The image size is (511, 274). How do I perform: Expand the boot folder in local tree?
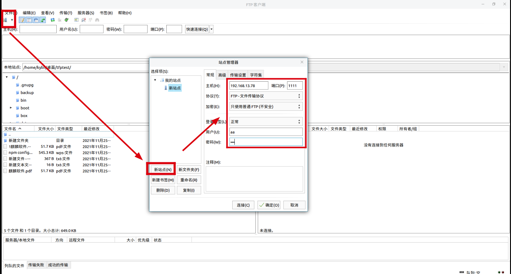pyautogui.click(x=11, y=108)
